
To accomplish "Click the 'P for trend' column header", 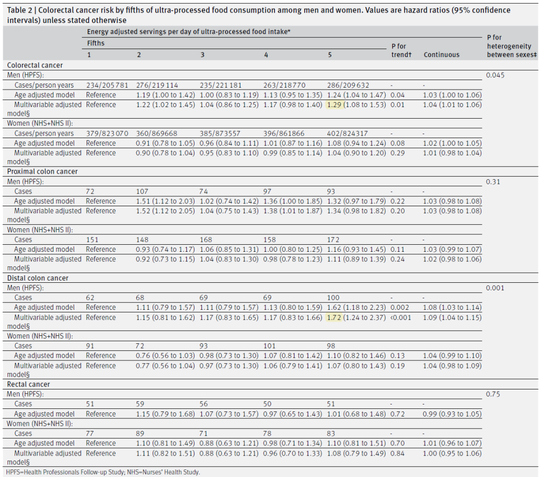I will (401, 51).
